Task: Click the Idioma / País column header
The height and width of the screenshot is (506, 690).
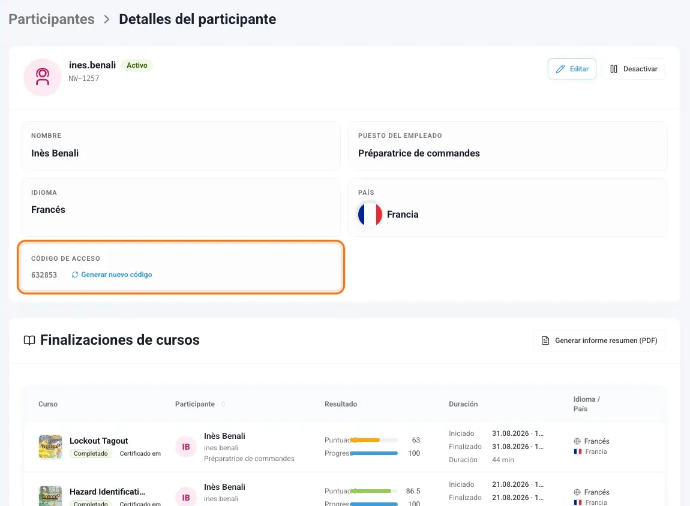Action: [586, 404]
